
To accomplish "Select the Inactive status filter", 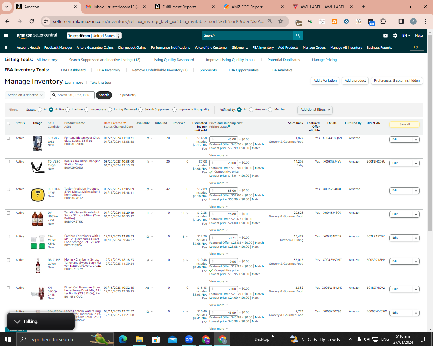I will pos(68,109).
